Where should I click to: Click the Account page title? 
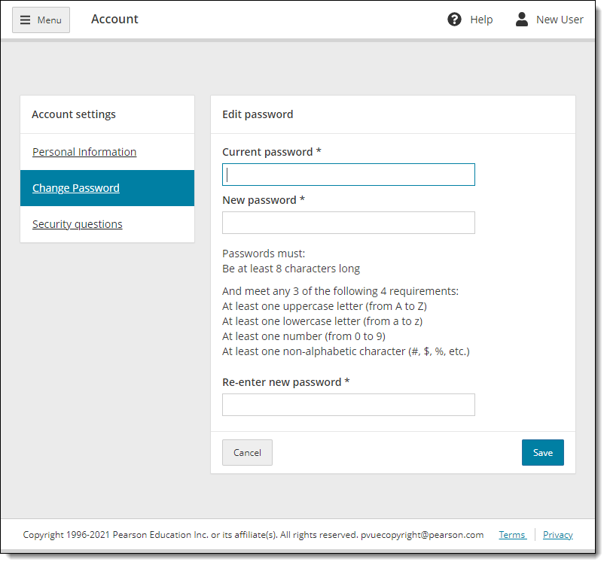(x=114, y=19)
